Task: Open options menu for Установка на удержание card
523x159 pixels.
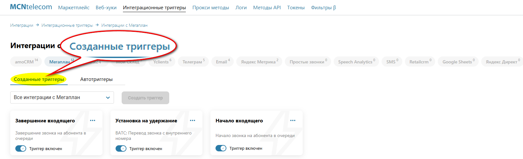Action: pyautogui.click(x=193, y=120)
